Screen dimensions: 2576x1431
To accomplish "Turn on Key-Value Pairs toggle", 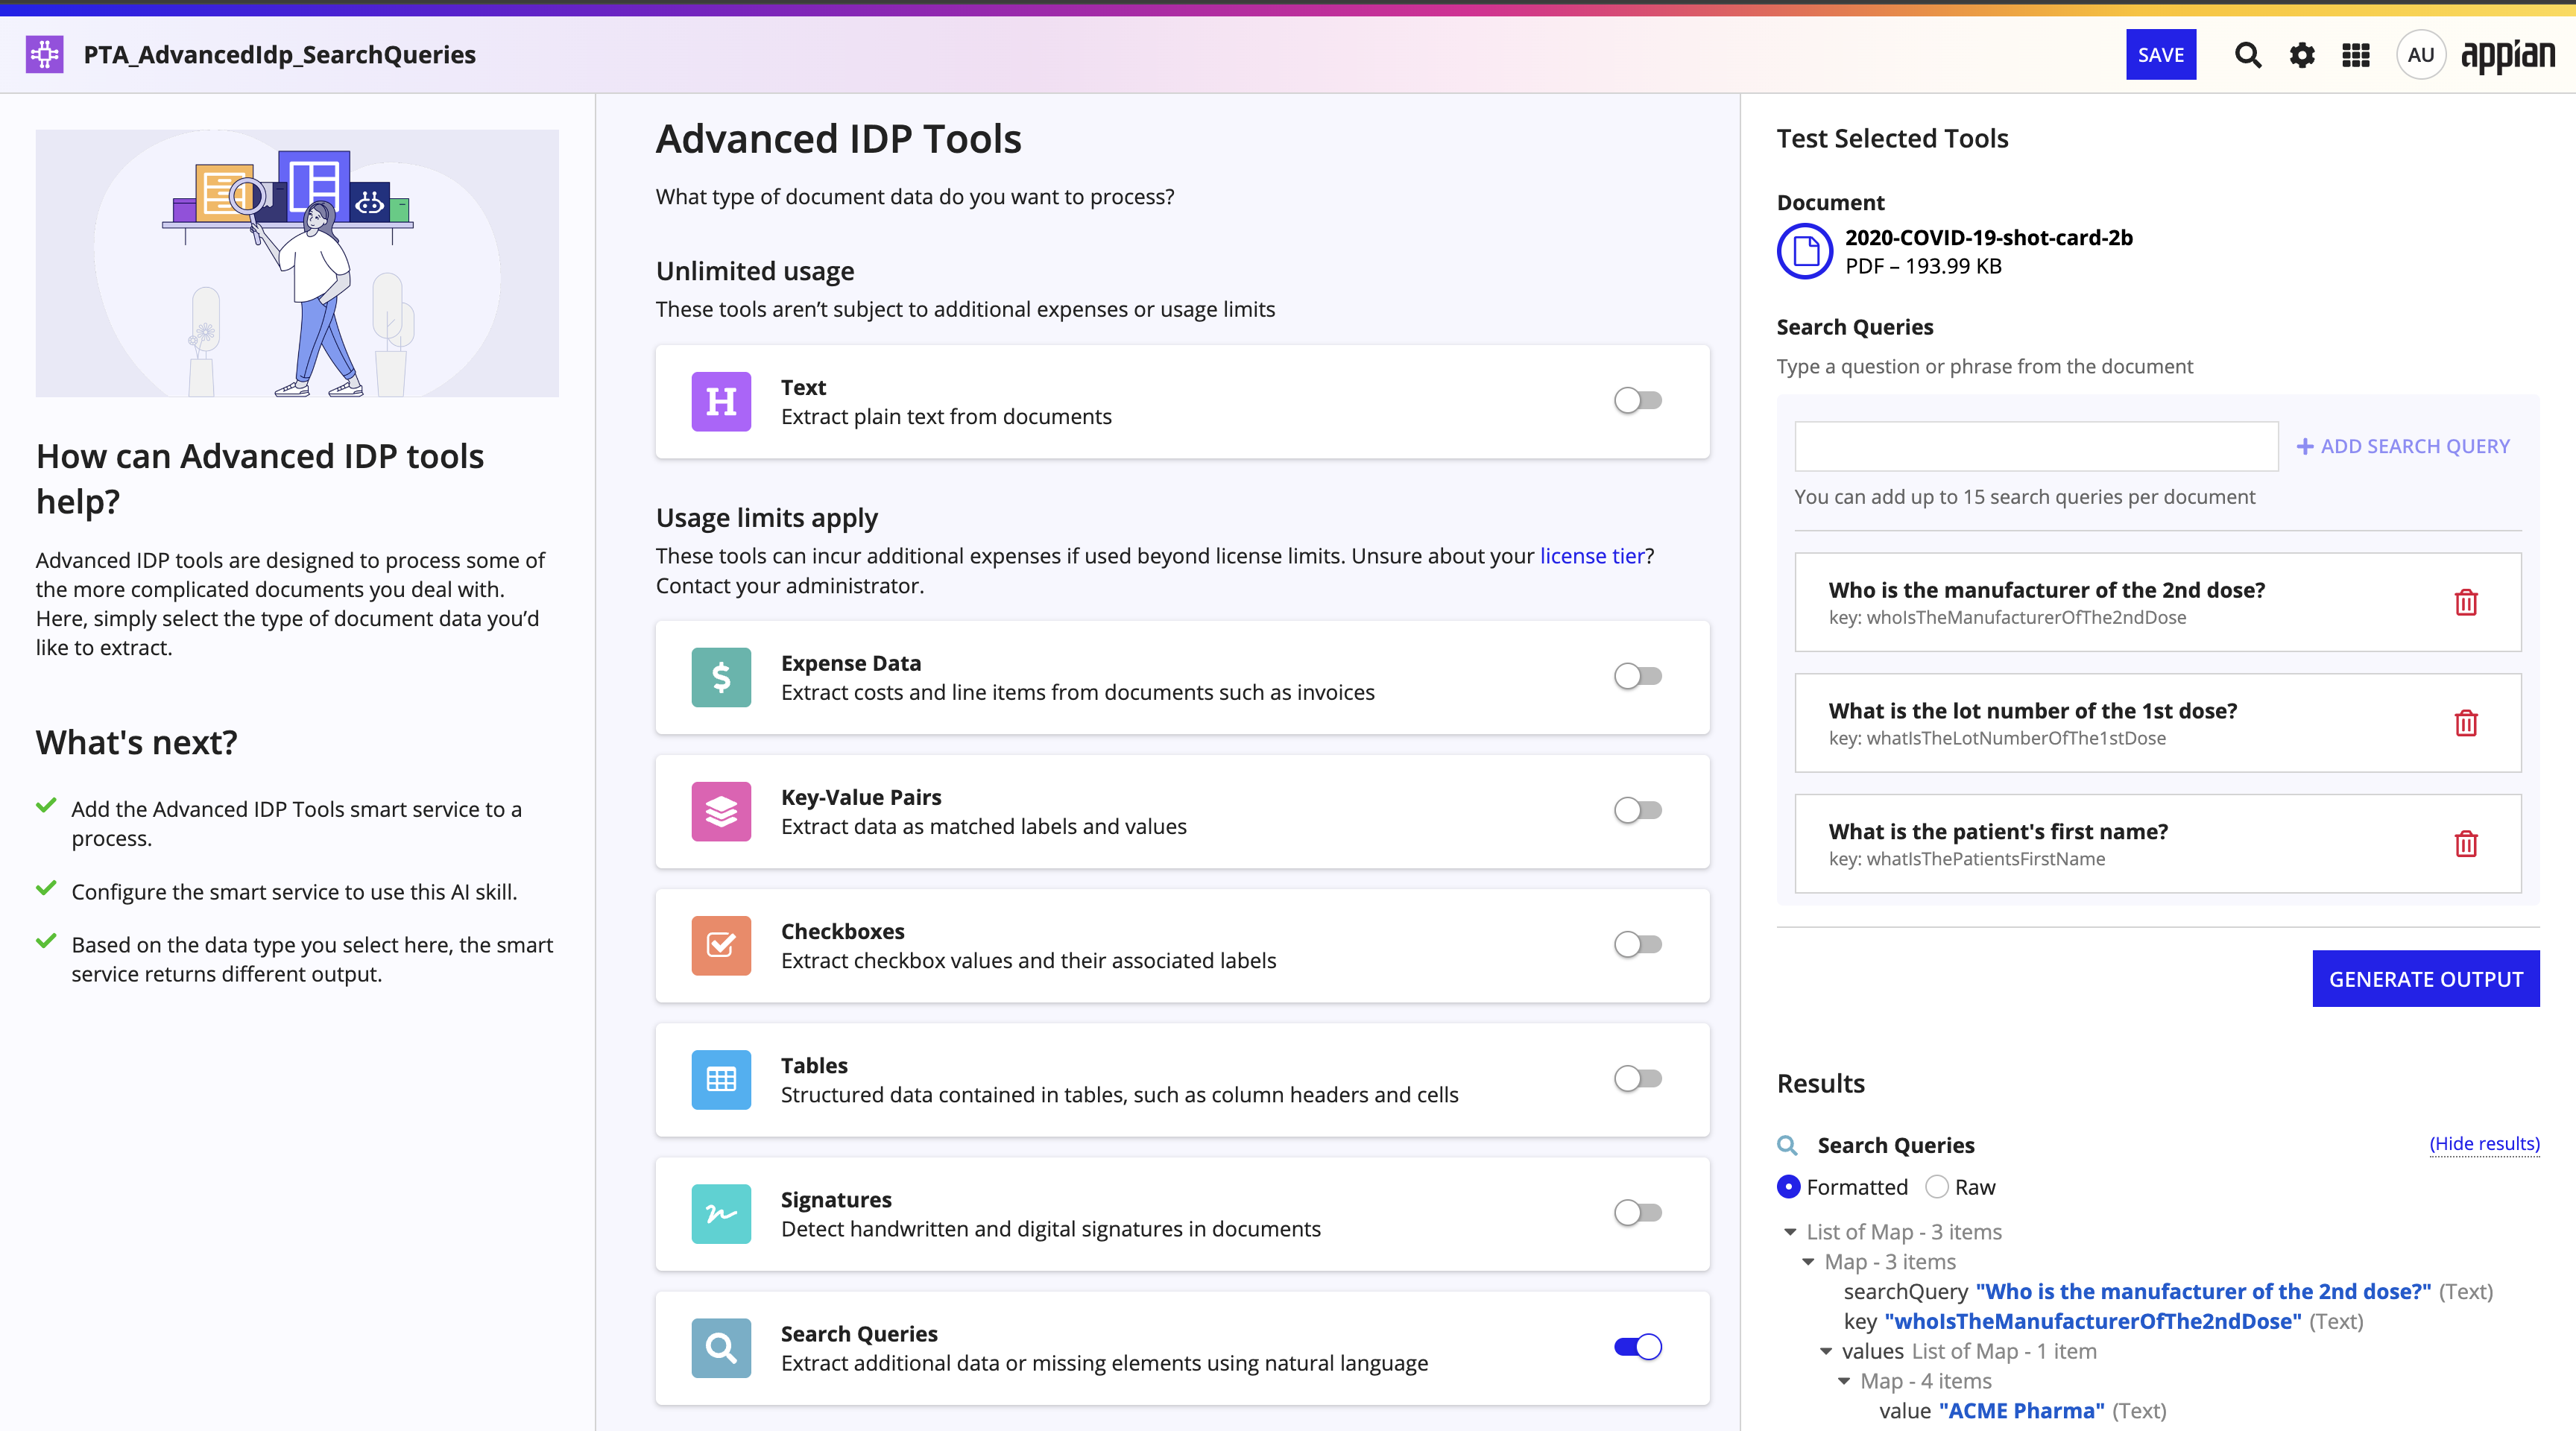I will pos(1638,811).
